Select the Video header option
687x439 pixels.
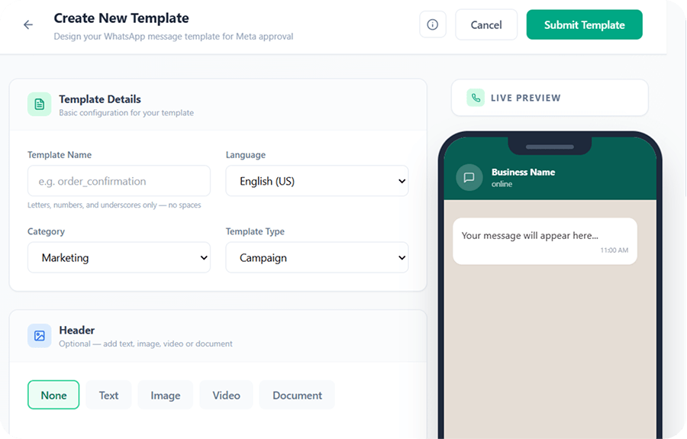point(226,395)
